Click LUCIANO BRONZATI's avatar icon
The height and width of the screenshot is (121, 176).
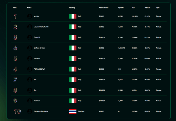tap(30, 27)
